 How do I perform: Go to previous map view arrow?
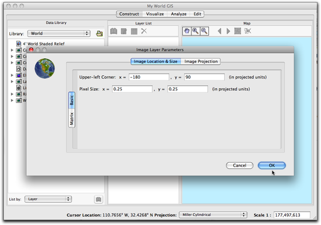(219, 31)
